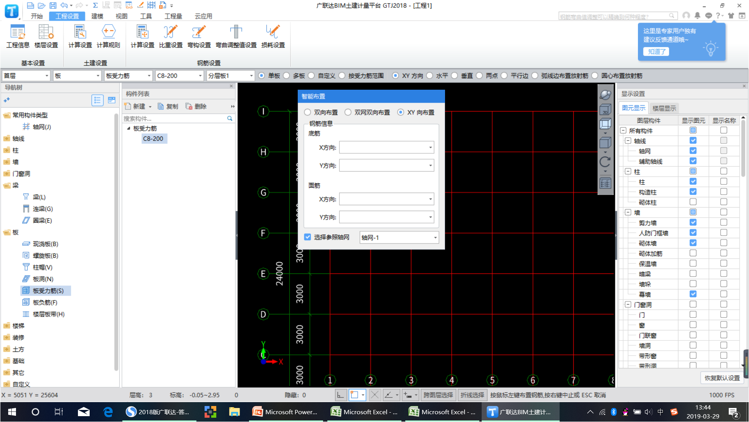749x422 pixels.
Task: Open 楼层设置 floor settings
Action: 46,36
